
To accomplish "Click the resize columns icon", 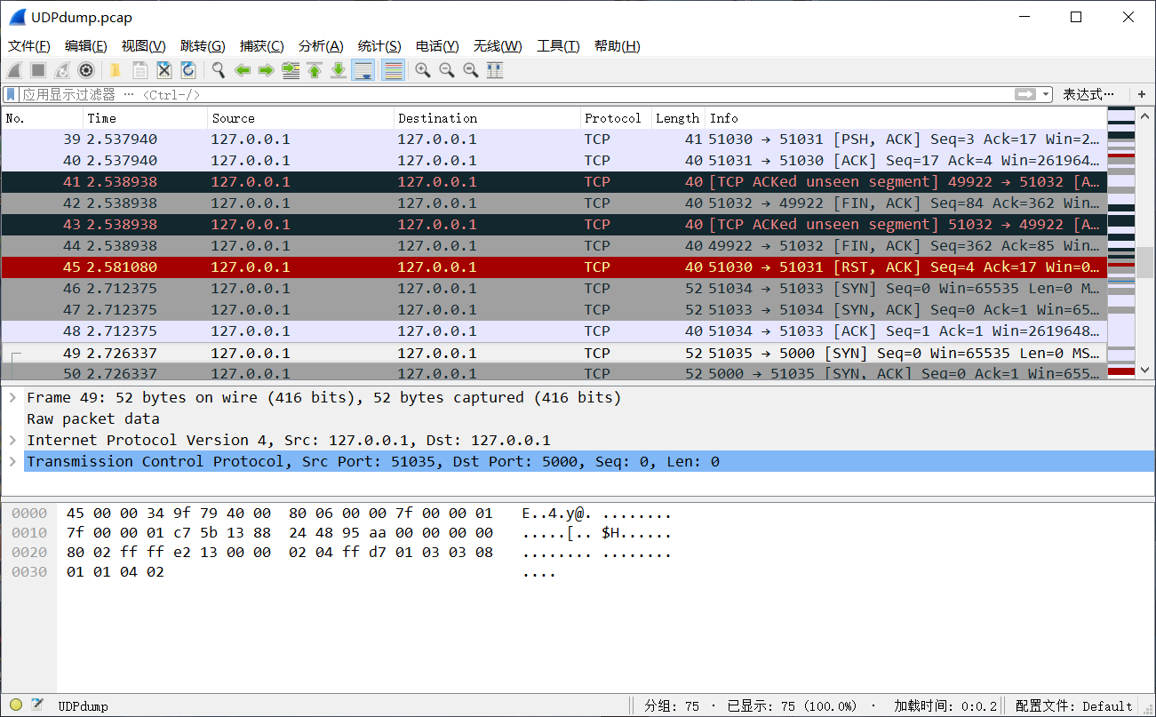I will tap(495, 70).
